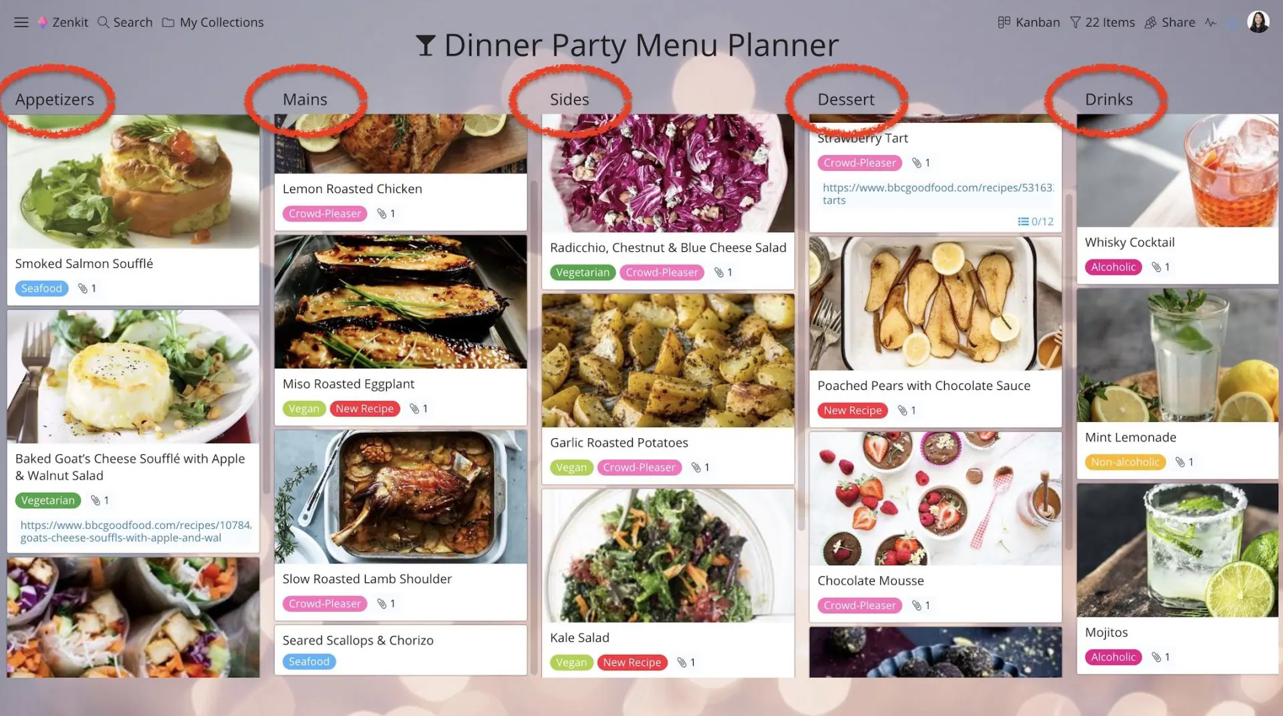Open the Strawberry Tart checklist 0/12 indicator
The height and width of the screenshot is (716, 1283).
point(1036,222)
